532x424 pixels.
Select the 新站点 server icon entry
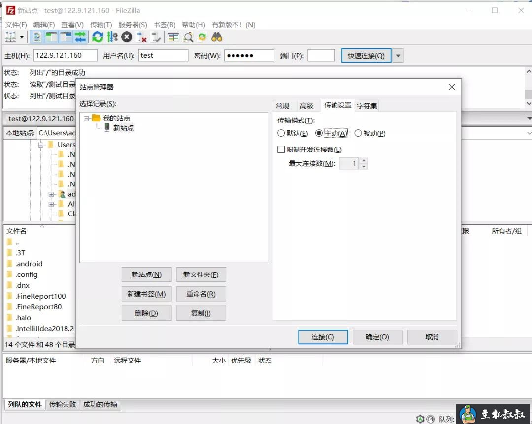click(107, 128)
